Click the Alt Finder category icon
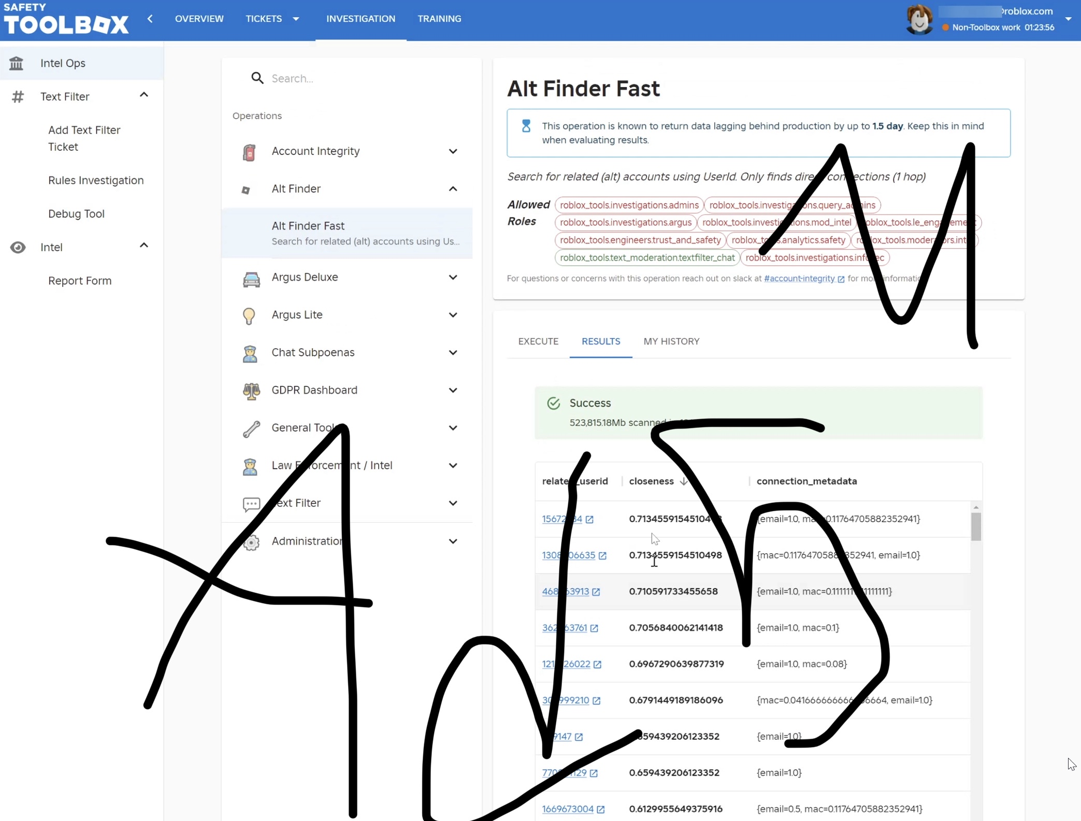The width and height of the screenshot is (1081, 821). point(246,190)
